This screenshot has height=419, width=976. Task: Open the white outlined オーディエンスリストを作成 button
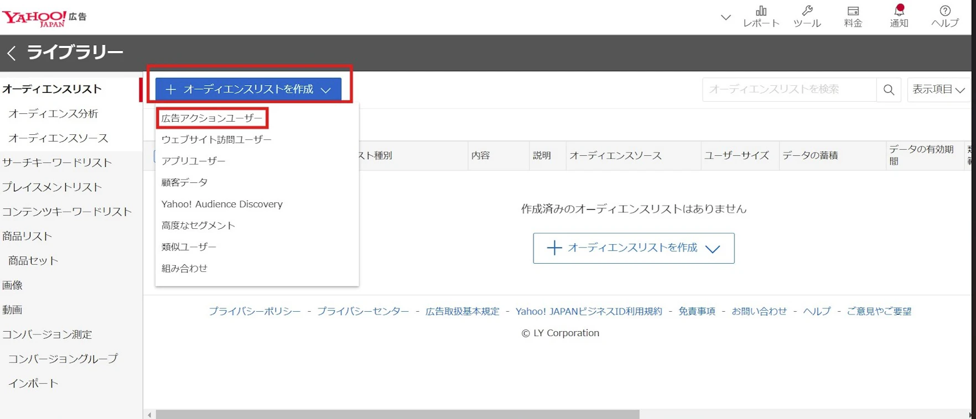[x=634, y=248]
